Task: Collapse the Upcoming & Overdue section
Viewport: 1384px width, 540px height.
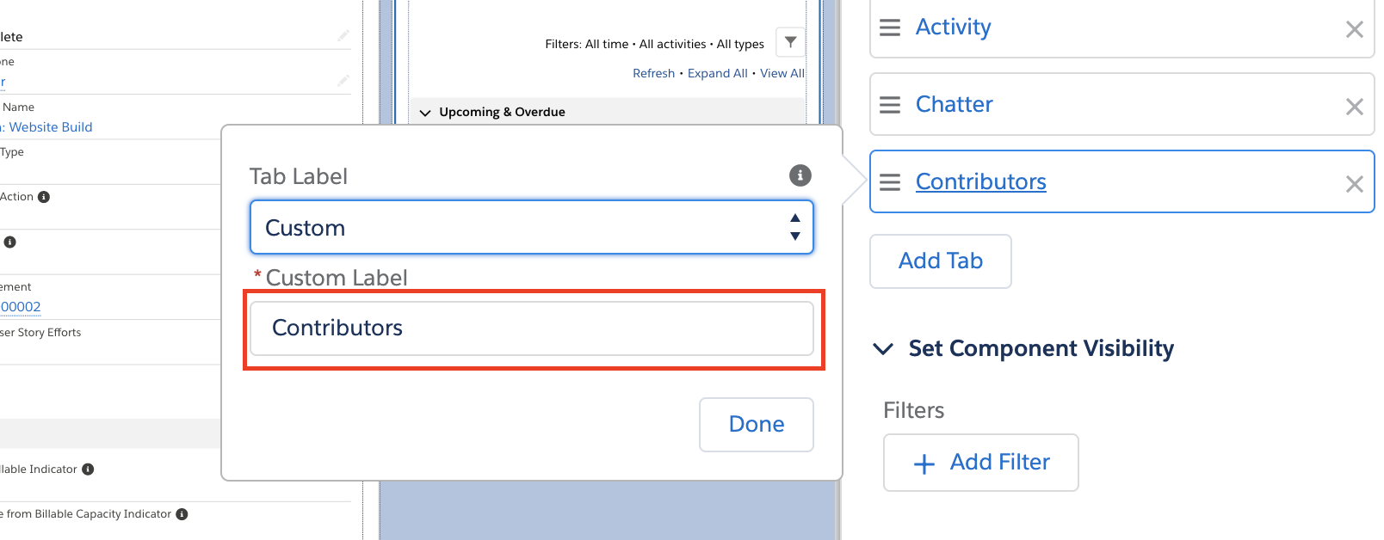Action: 424,111
